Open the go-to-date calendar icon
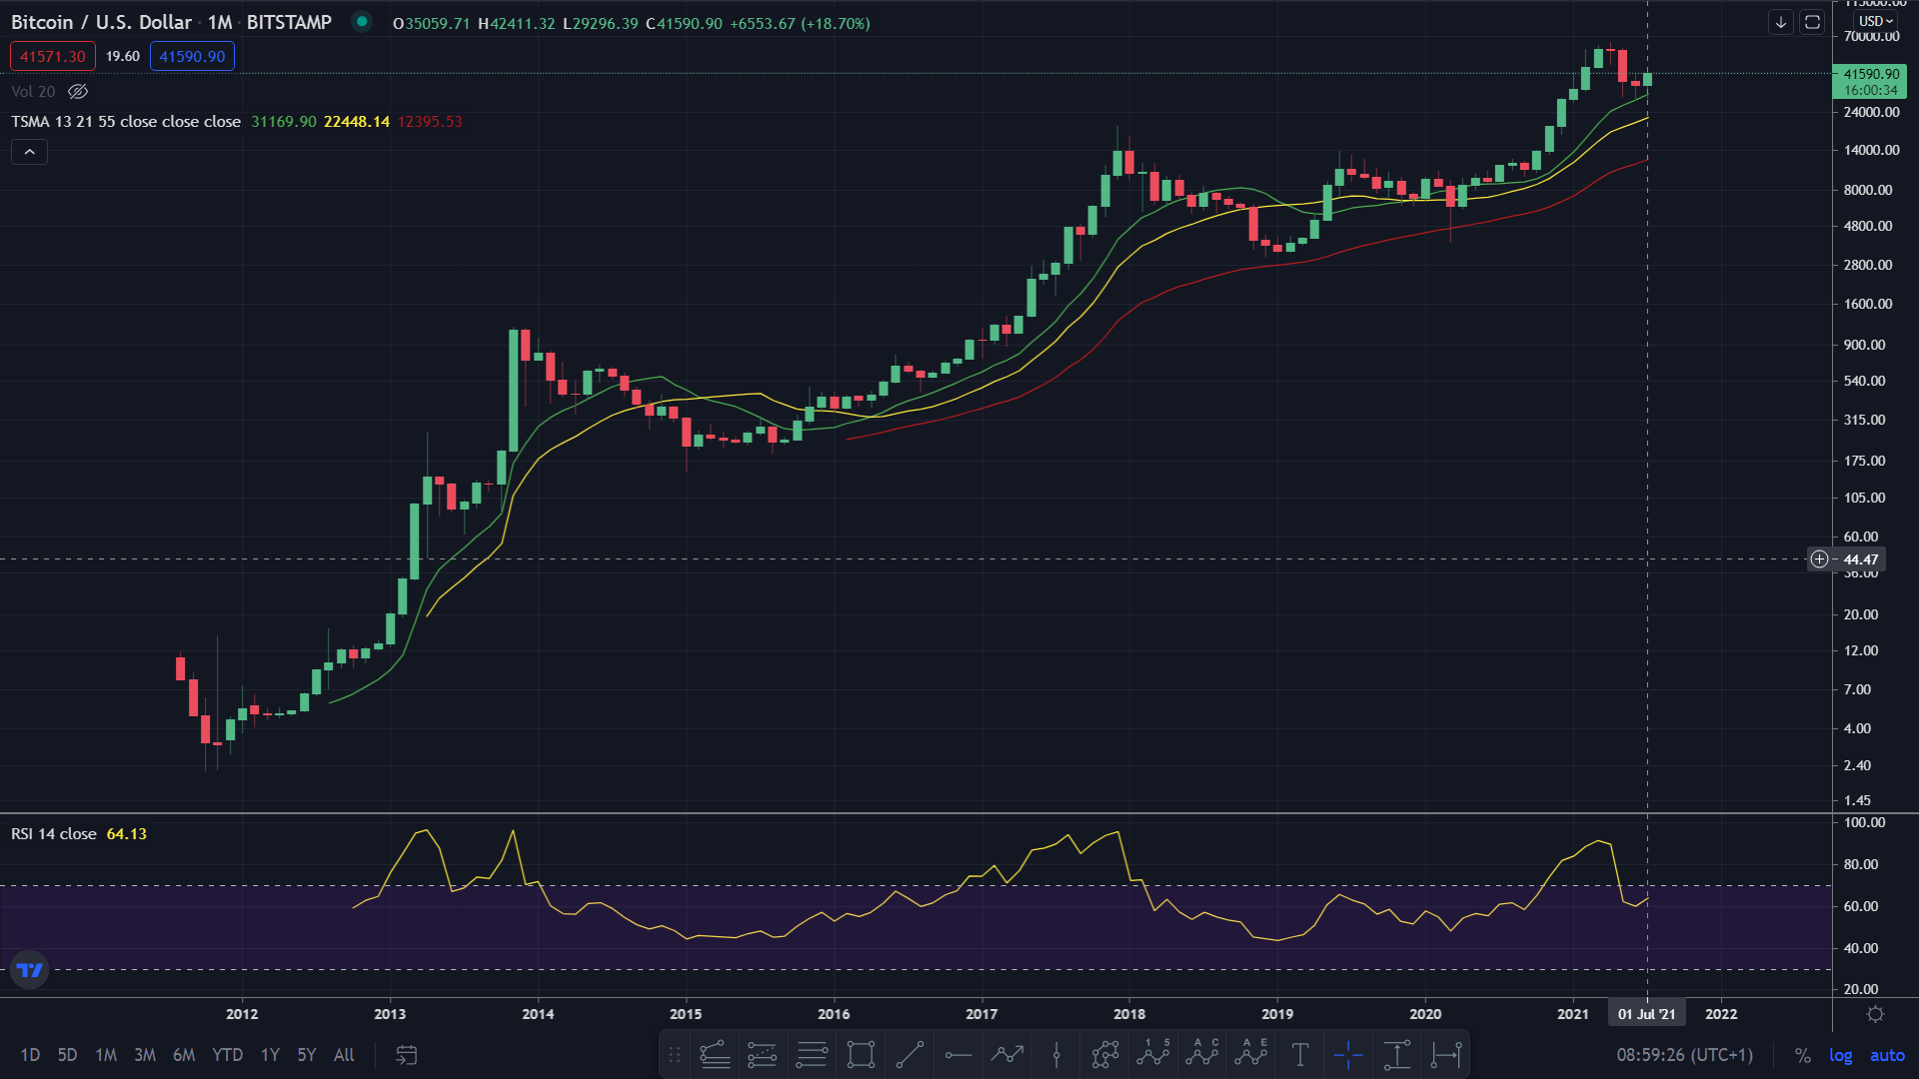Viewport: 1919px width, 1079px height. click(x=406, y=1055)
